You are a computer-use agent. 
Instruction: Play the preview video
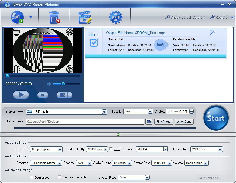coord(21,95)
